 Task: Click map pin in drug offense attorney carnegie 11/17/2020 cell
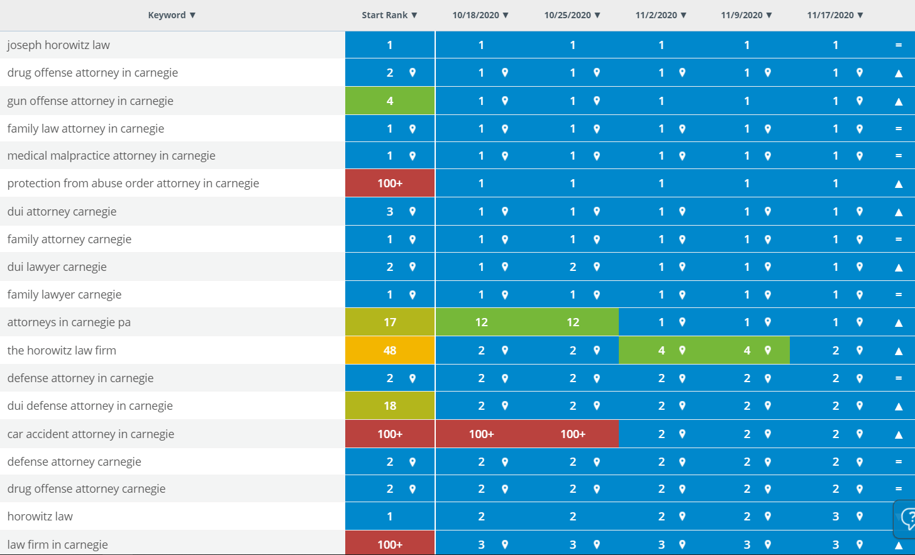[x=860, y=488]
